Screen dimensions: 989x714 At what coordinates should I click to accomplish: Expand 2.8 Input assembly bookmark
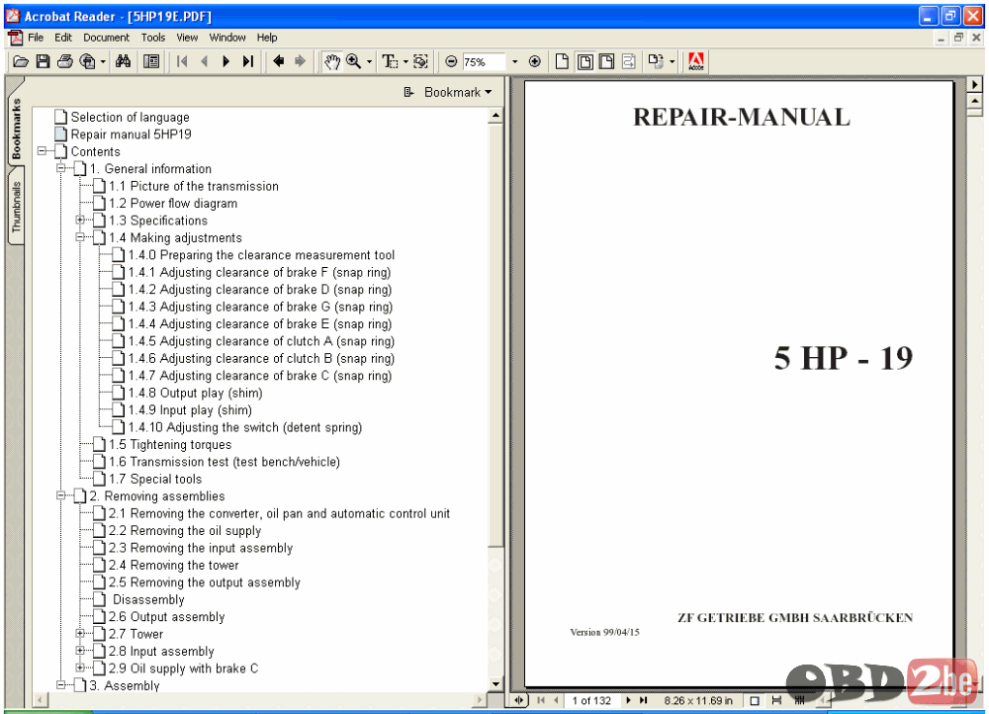[x=80, y=650]
